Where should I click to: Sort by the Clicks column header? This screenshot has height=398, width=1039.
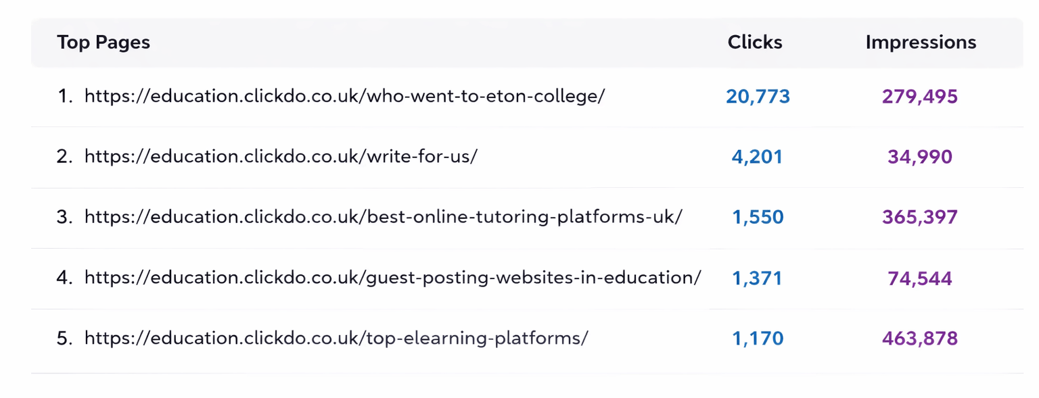(755, 43)
